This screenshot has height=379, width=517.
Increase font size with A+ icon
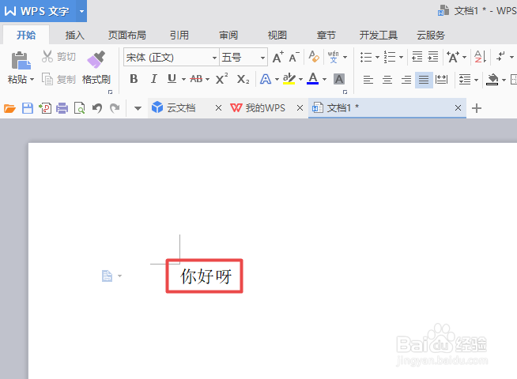tap(278, 58)
